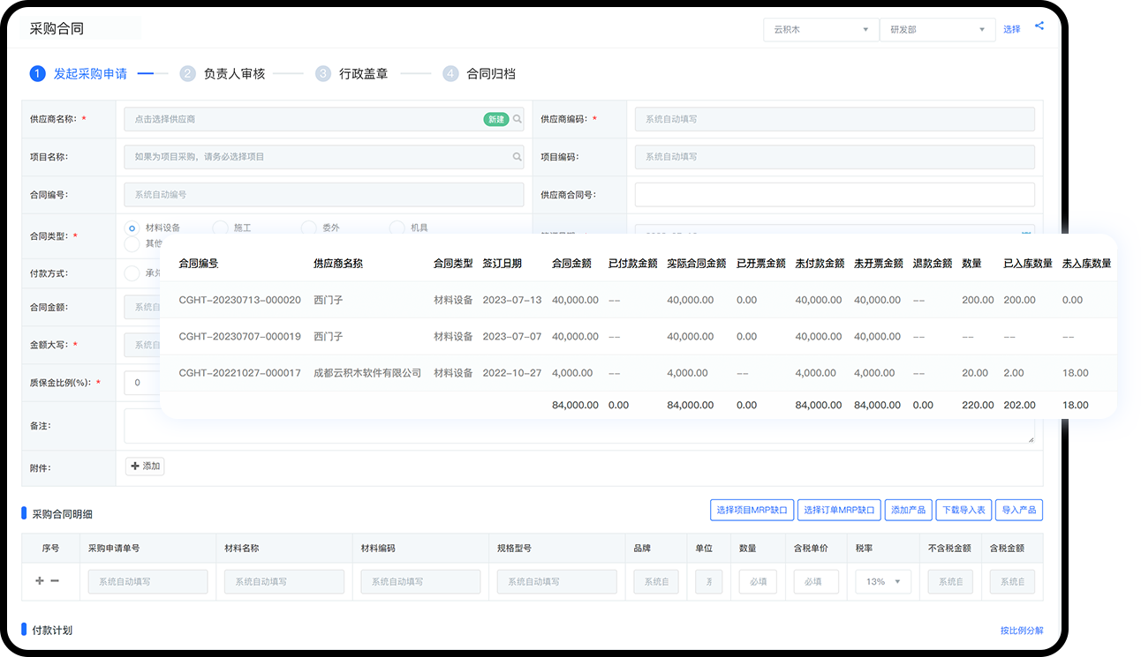Image resolution: width=1141 pixels, height=657 pixels.
Task: Select the 施工 contract type radio
Action: point(221,228)
